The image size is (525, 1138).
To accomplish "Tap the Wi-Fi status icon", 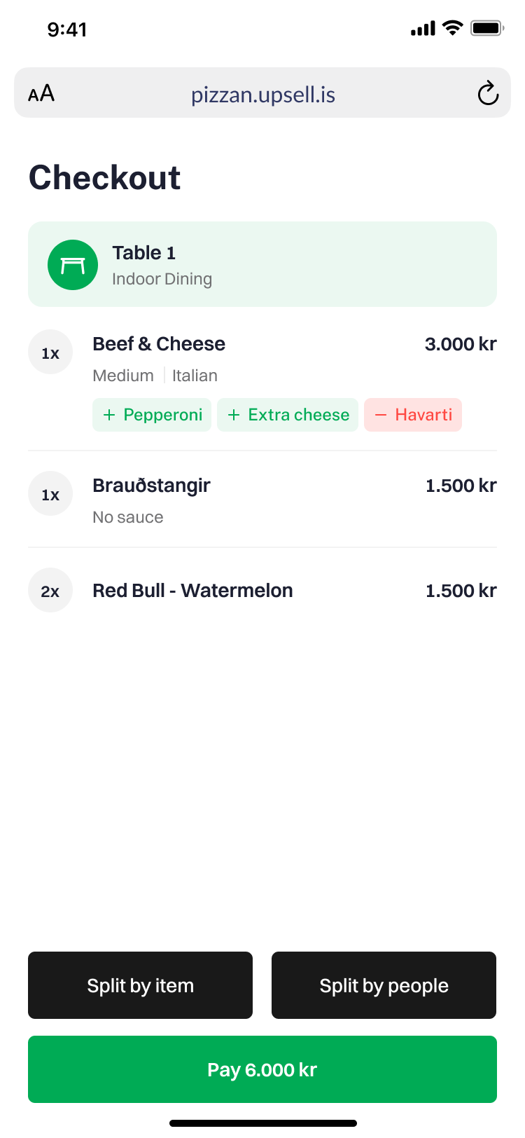I will click(x=454, y=28).
